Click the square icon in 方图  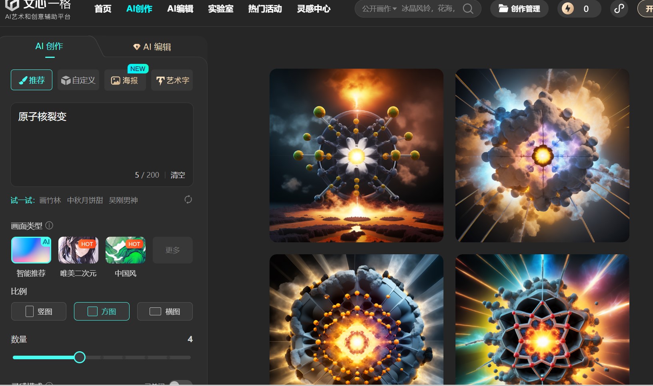tap(92, 311)
